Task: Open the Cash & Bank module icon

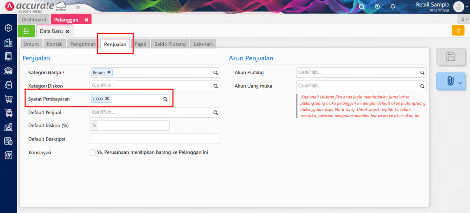Action: (x=8, y=71)
